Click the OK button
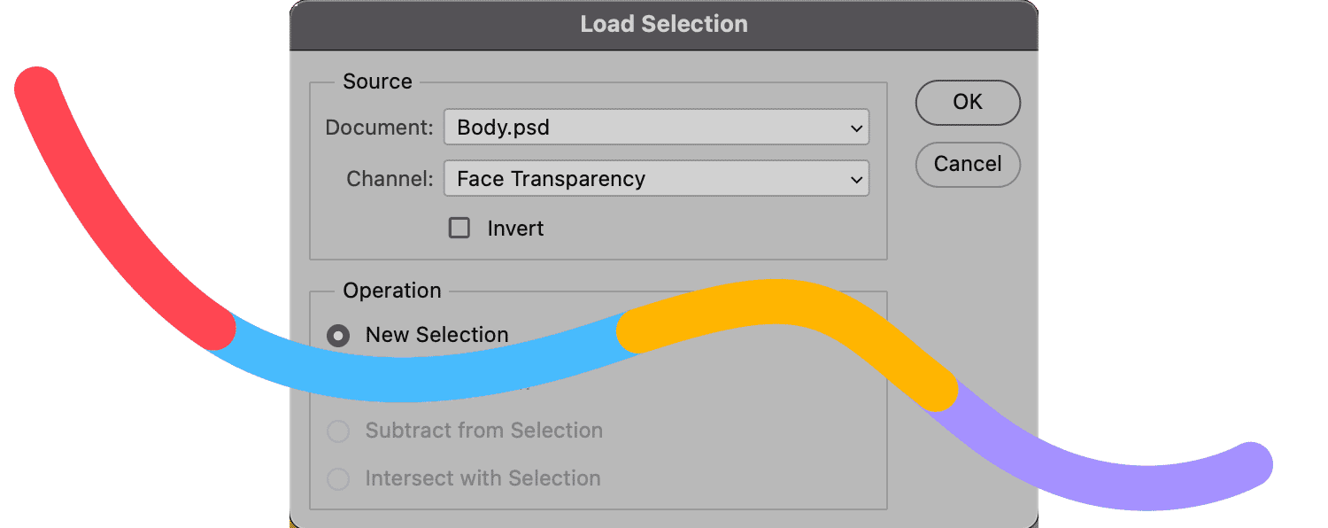 968,103
